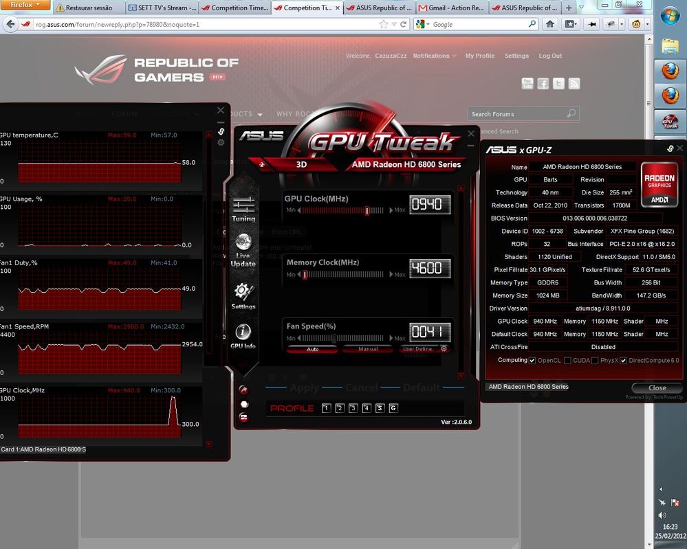Open the Restaurar sessão tab

click(x=88, y=8)
